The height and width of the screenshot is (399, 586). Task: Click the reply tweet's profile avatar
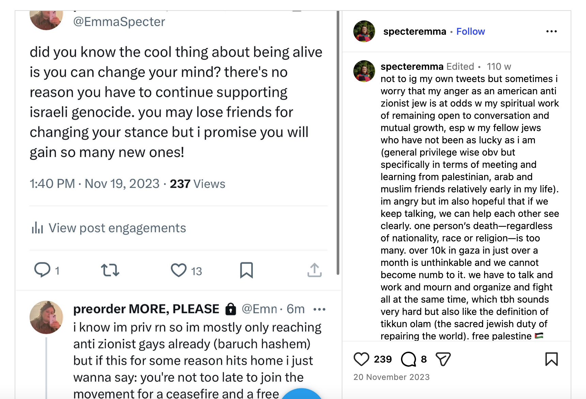pyautogui.click(x=46, y=317)
